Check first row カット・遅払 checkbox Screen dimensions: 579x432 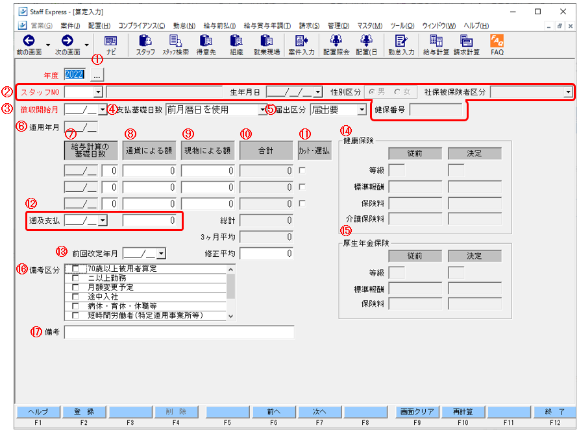[302, 171]
